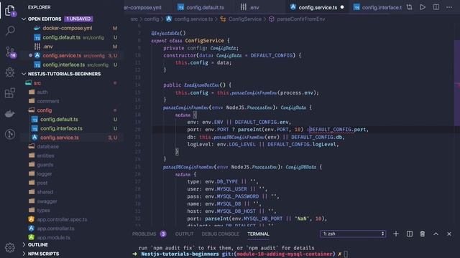Screen dimensions: 460x258
Task: Kill the terminal with trash icon
Action: coord(423,234)
